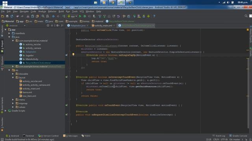This screenshot has width=252, height=141.
Task: Expand the drawable folder
Action: (13, 74)
